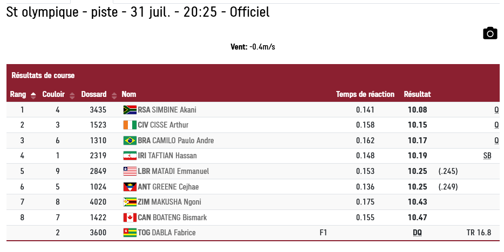
Task: Click the Zimbabwe flag next to MAKUSHA
Action: [x=130, y=202]
